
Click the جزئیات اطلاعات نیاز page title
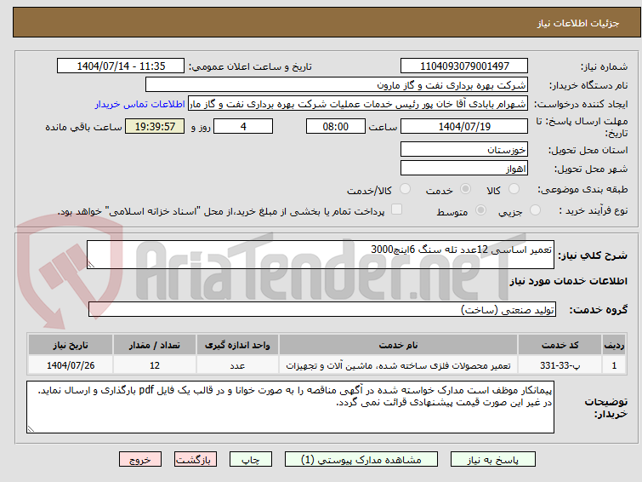(x=578, y=23)
